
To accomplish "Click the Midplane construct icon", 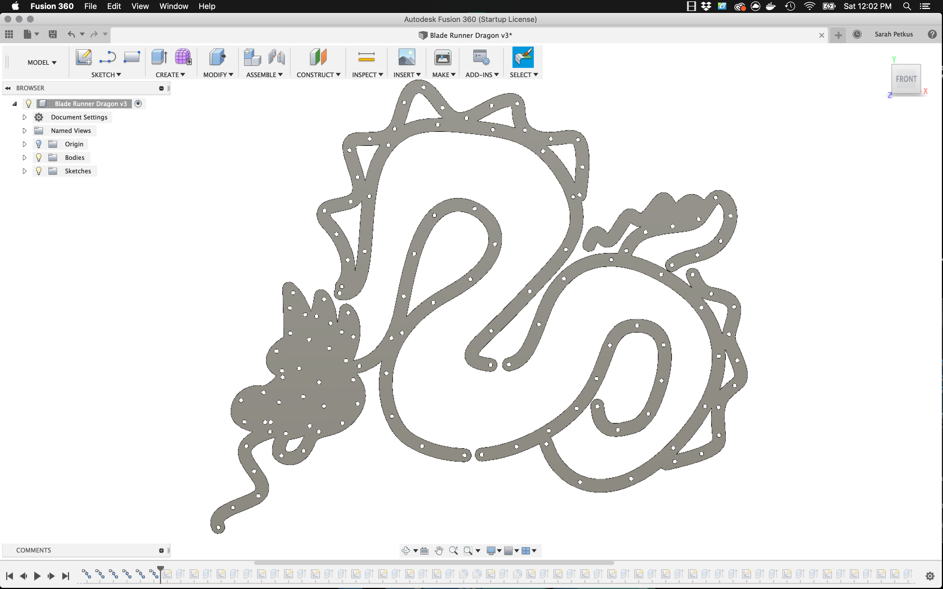I will point(318,57).
